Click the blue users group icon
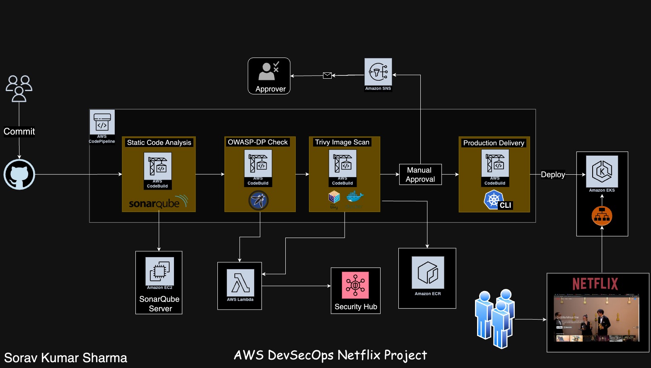Image resolution: width=651 pixels, height=368 pixels. coord(495,318)
